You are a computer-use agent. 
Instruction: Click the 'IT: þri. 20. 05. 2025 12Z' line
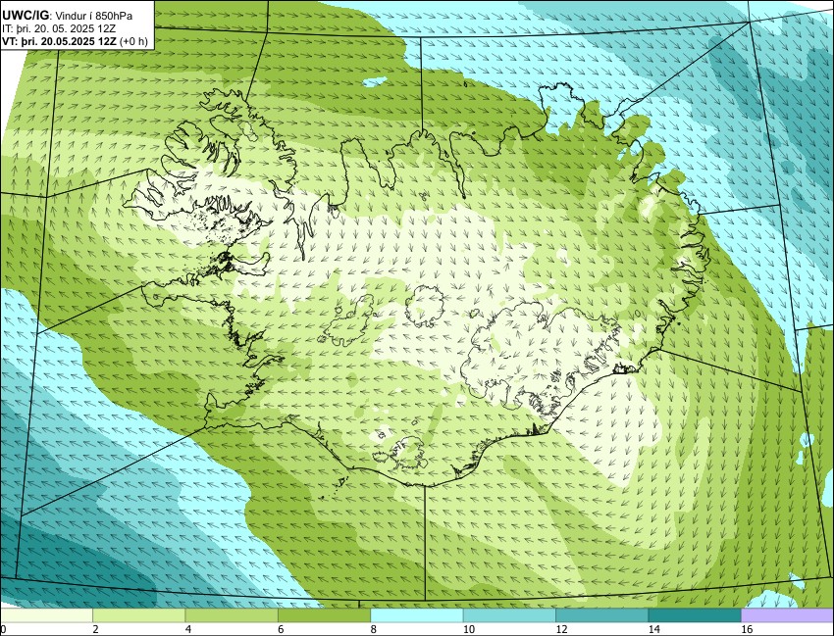pyautogui.click(x=58, y=28)
